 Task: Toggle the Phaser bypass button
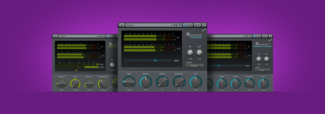click(122, 25)
